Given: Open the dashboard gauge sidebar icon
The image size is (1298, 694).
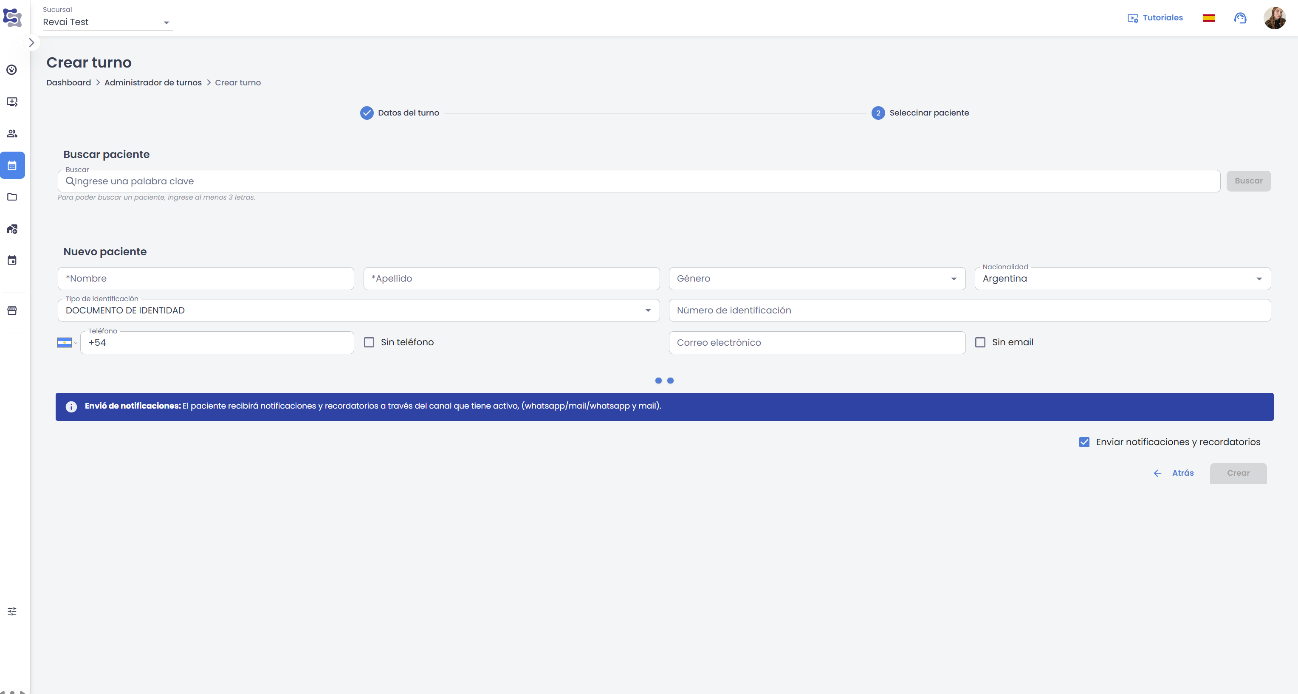Looking at the screenshot, I should coord(12,70).
